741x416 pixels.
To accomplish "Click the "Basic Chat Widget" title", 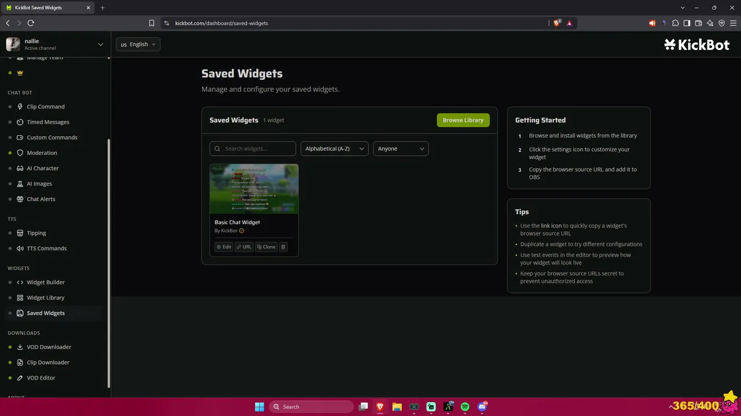I will coord(237,222).
